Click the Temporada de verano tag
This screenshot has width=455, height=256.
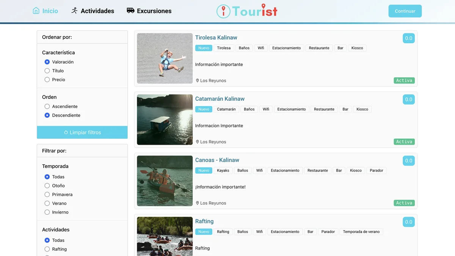click(361, 232)
